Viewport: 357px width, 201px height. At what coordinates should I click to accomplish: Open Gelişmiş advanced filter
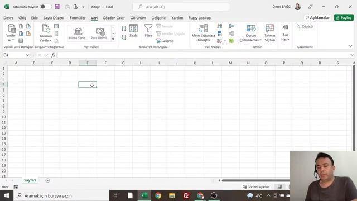pyautogui.click(x=165, y=41)
